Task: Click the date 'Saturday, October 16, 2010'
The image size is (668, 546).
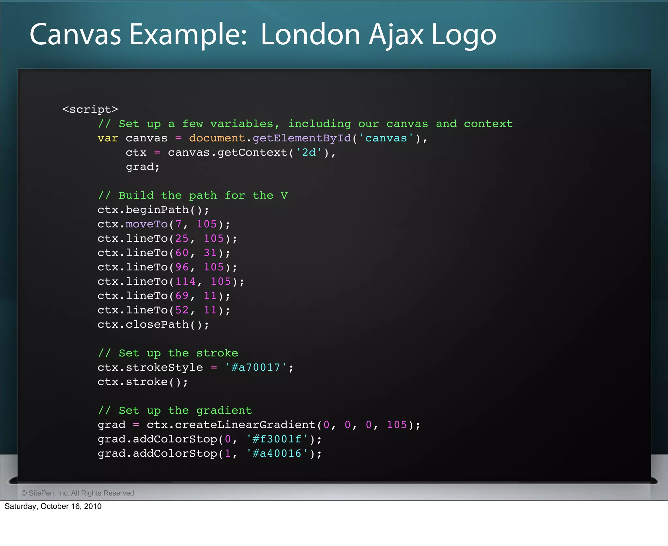Action: pyautogui.click(x=53, y=506)
